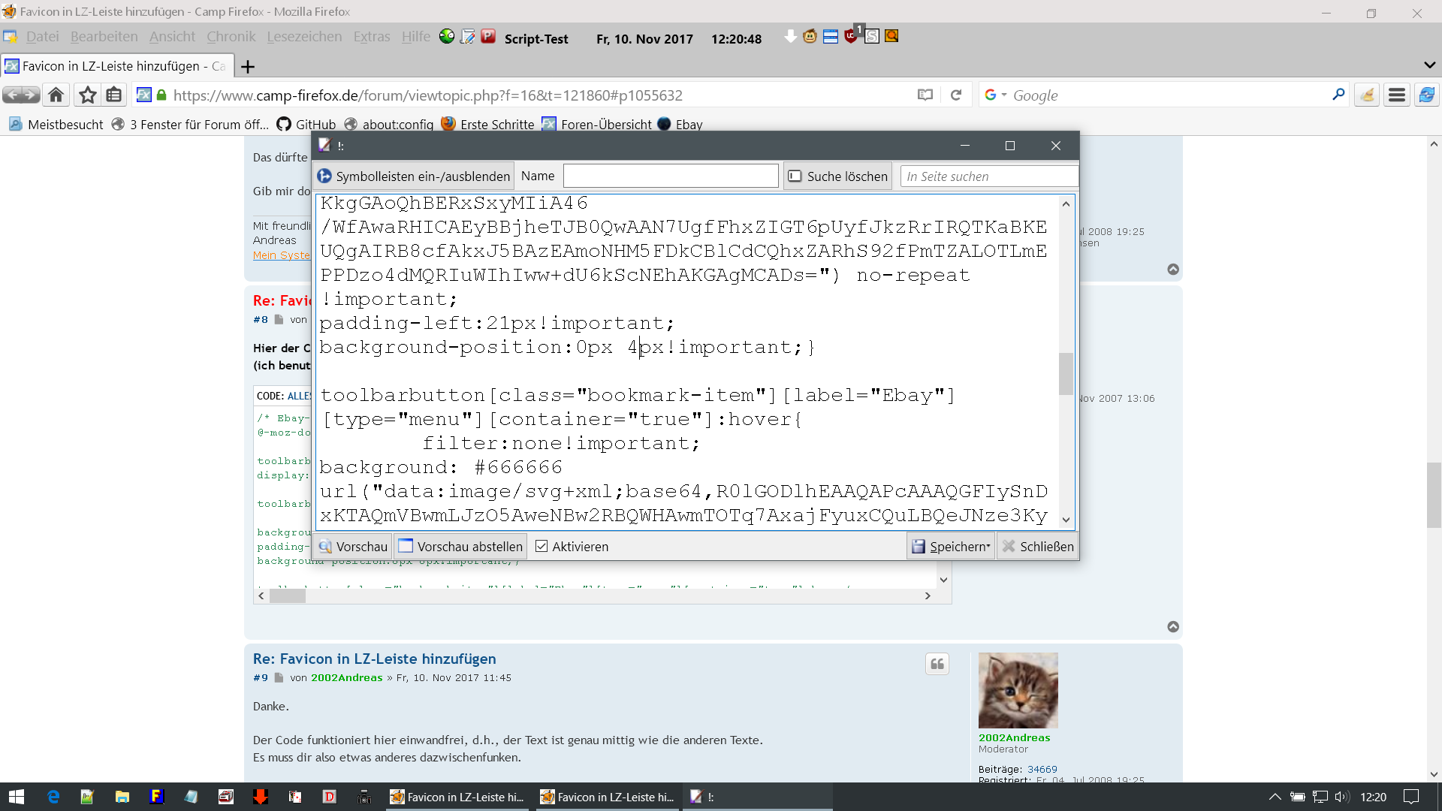The image size is (1442, 811).
Task: Click Vorschau abstellen button
Action: coord(461,547)
